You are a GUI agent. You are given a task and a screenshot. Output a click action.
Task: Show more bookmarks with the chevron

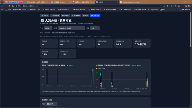tap(176, 10)
